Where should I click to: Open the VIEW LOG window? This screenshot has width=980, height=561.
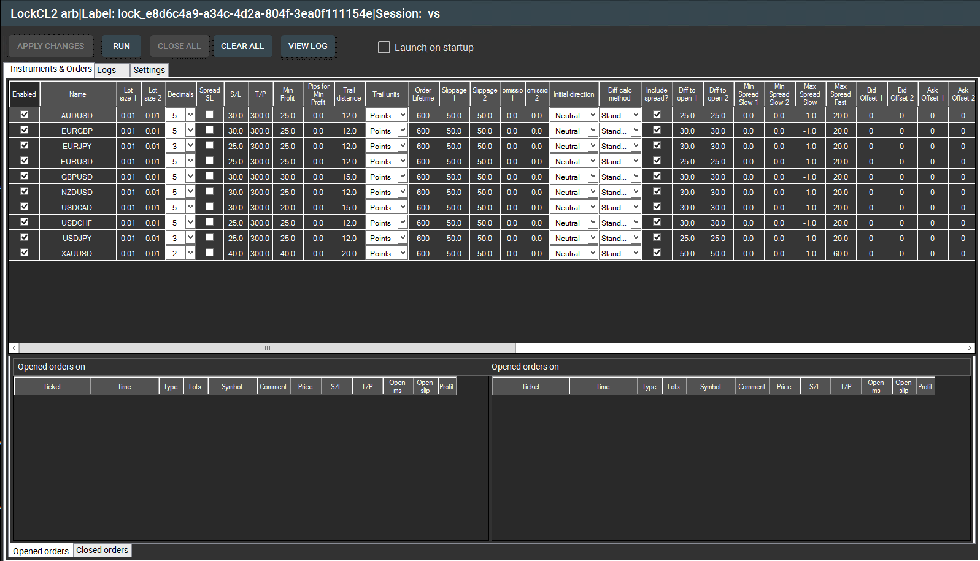pos(307,46)
